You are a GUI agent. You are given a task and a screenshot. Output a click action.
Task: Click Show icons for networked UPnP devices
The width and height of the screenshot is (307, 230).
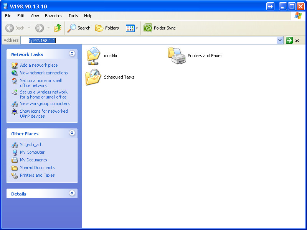coord(44,114)
